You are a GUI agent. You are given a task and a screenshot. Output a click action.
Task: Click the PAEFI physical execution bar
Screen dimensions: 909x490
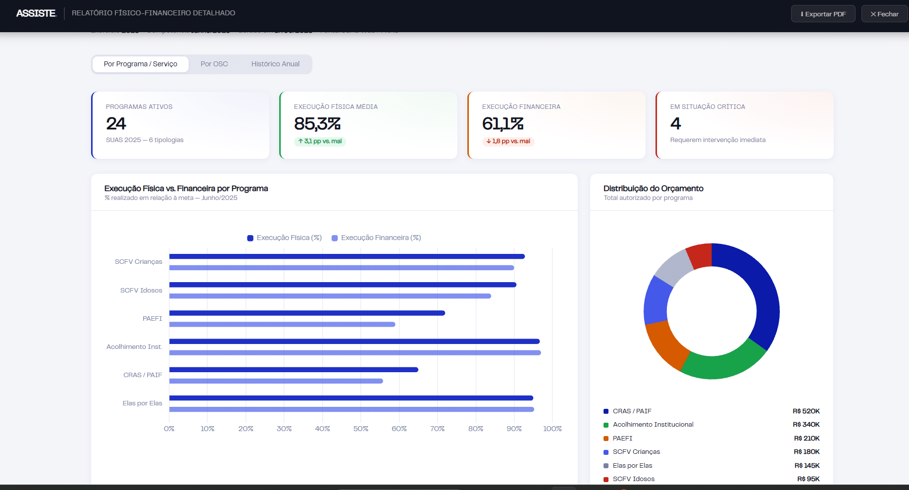tap(307, 313)
